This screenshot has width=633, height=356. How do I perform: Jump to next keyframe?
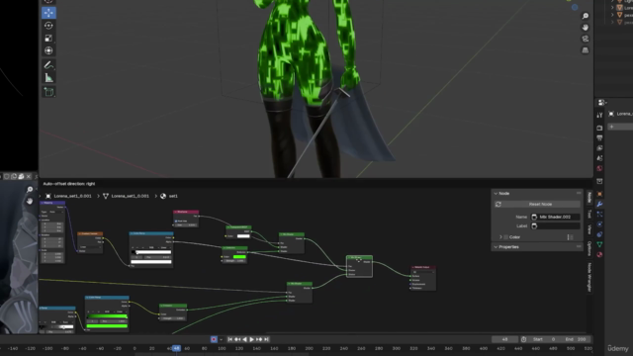pyautogui.click(x=259, y=339)
